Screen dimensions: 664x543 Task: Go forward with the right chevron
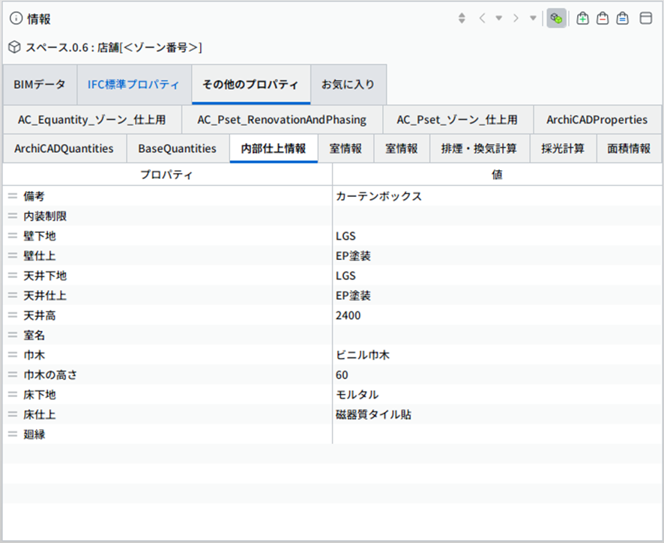(x=516, y=18)
